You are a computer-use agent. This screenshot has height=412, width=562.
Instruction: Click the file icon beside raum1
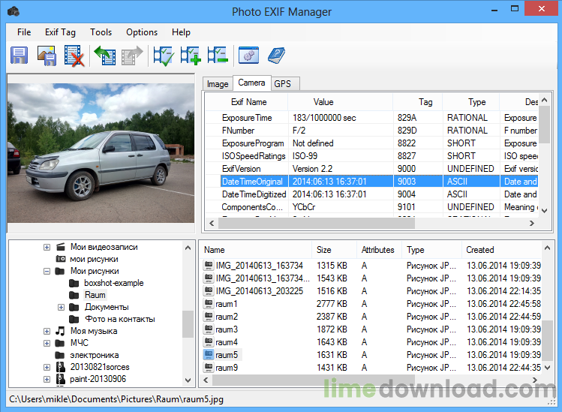pos(209,304)
